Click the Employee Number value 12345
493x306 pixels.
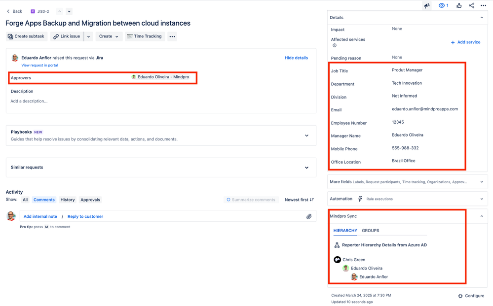[x=398, y=122]
